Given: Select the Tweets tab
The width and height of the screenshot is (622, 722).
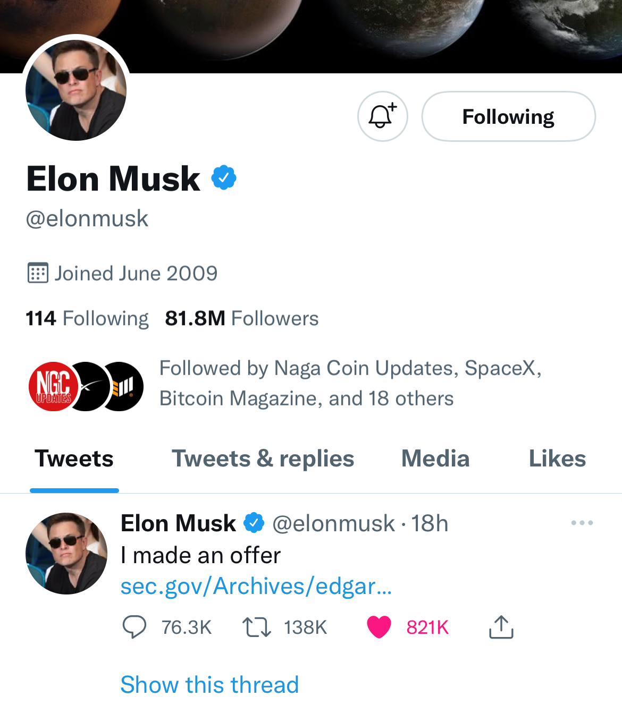Looking at the screenshot, I should pyautogui.click(x=74, y=458).
